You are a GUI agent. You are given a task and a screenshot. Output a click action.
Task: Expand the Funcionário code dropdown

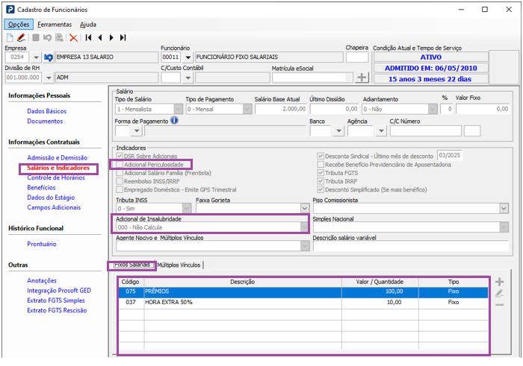(x=187, y=57)
